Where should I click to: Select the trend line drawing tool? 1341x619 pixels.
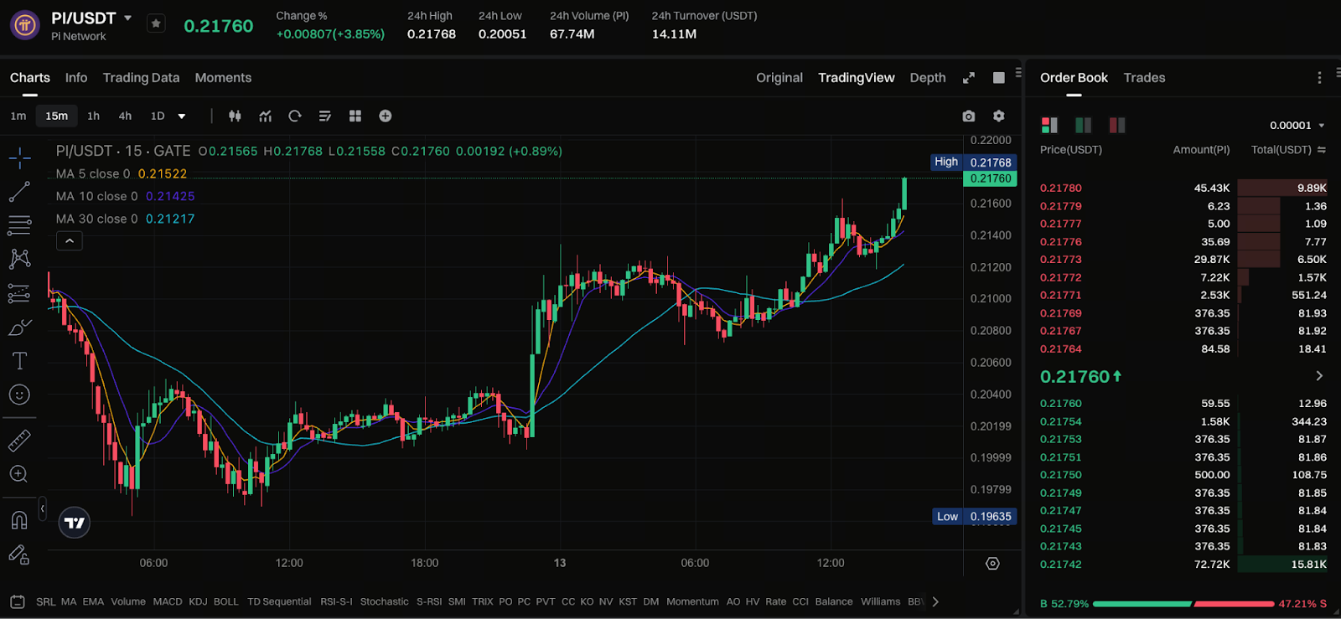[x=19, y=192]
